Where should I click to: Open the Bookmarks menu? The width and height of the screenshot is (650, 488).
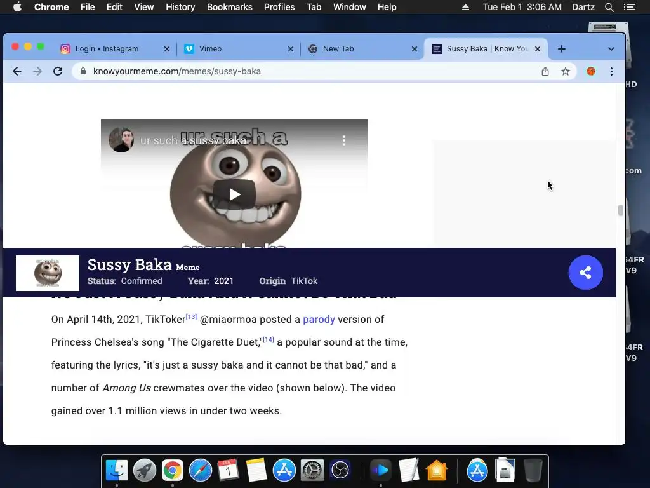pyautogui.click(x=230, y=7)
